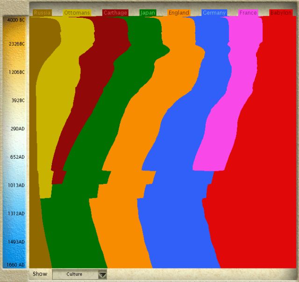Click the Russia legend label
The height and width of the screenshot is (282, 299).
pos(43,13)
